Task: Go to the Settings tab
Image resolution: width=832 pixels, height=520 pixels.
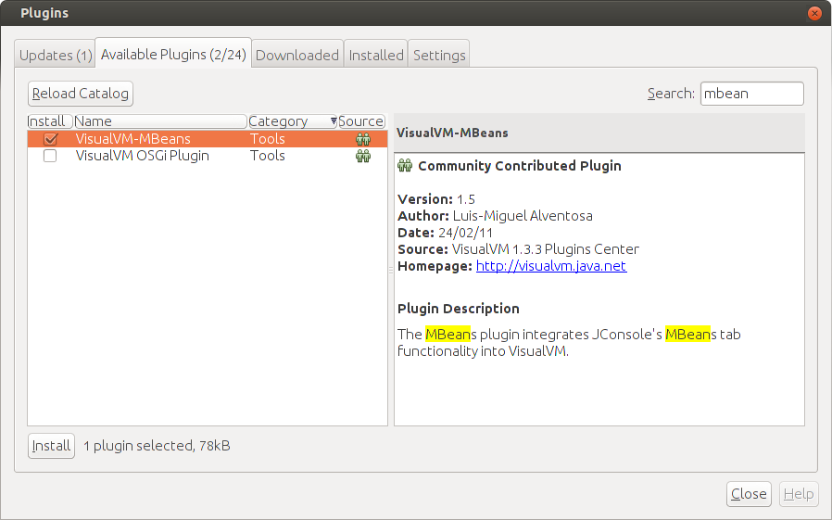Action: (x=439, y=56)
